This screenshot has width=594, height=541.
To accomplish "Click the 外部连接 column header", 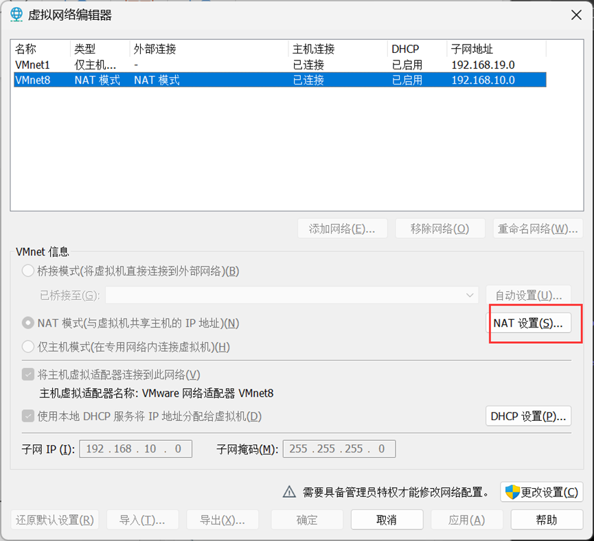I will (x=209, y=49).
